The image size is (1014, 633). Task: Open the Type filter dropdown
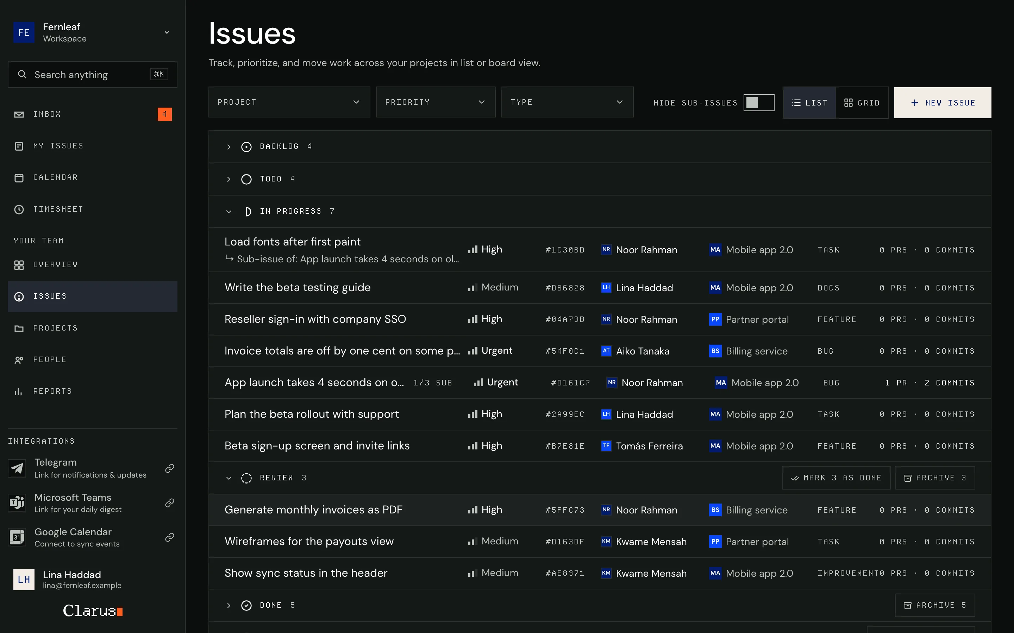click(x=567, y=102)
